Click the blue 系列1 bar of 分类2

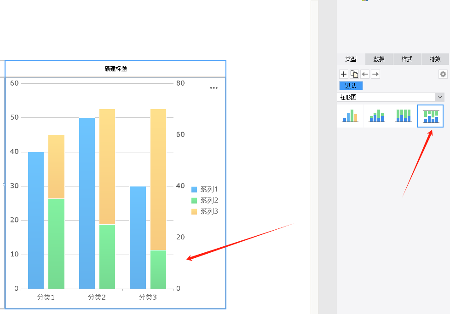point(87,203)
